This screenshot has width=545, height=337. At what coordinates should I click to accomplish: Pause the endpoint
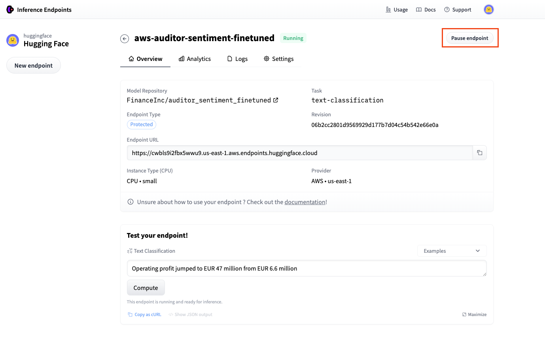click(x=470, y=38)
